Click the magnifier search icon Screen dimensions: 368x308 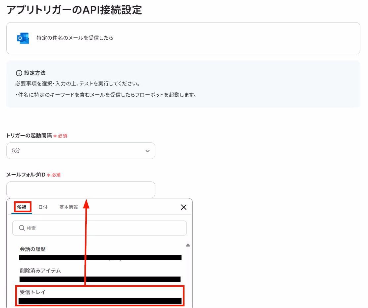click(22, 228)
